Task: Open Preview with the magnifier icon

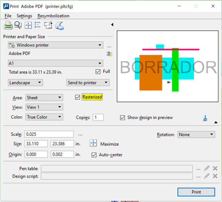Action: [18, 25]
